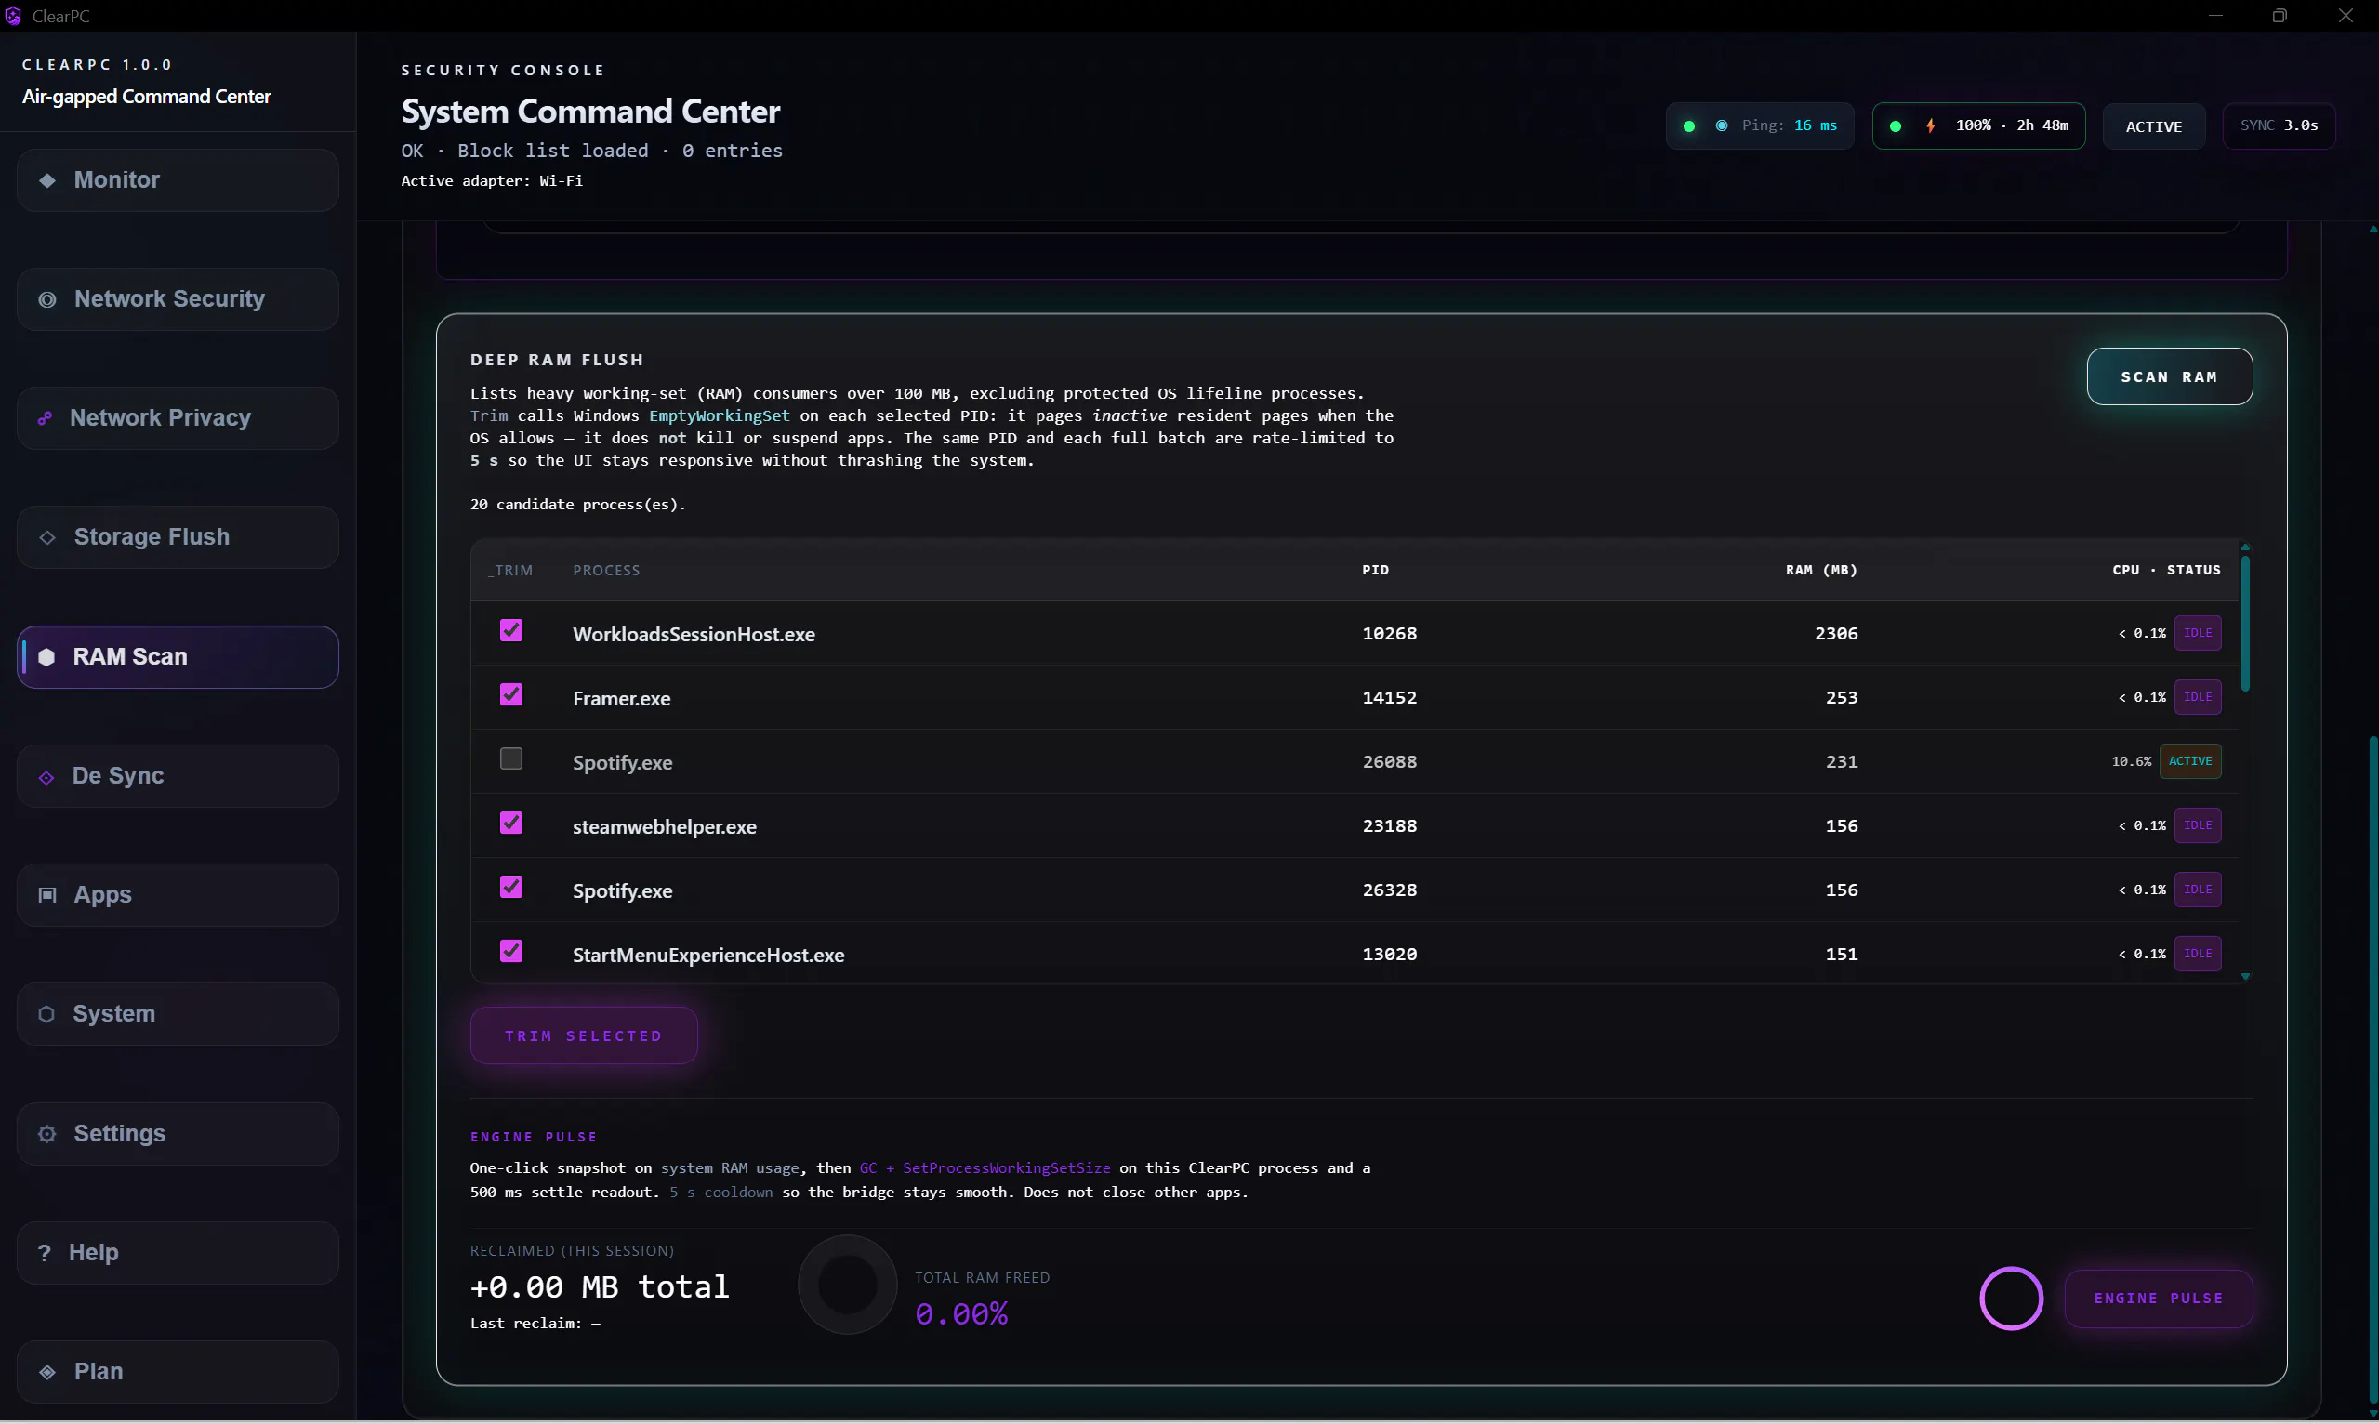
Task: Click the Apps square icon
Action: pyautogui.click(x=47, y=895)
